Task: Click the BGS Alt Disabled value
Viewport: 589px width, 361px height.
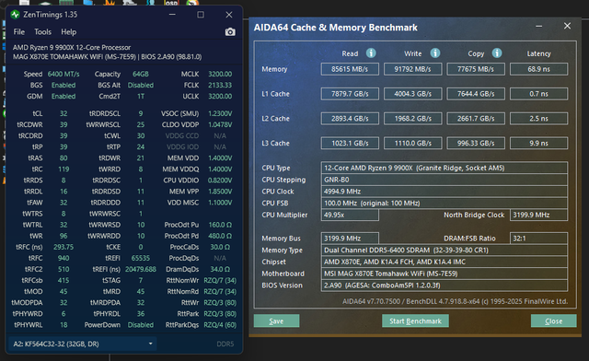Action: click(141, 85)
